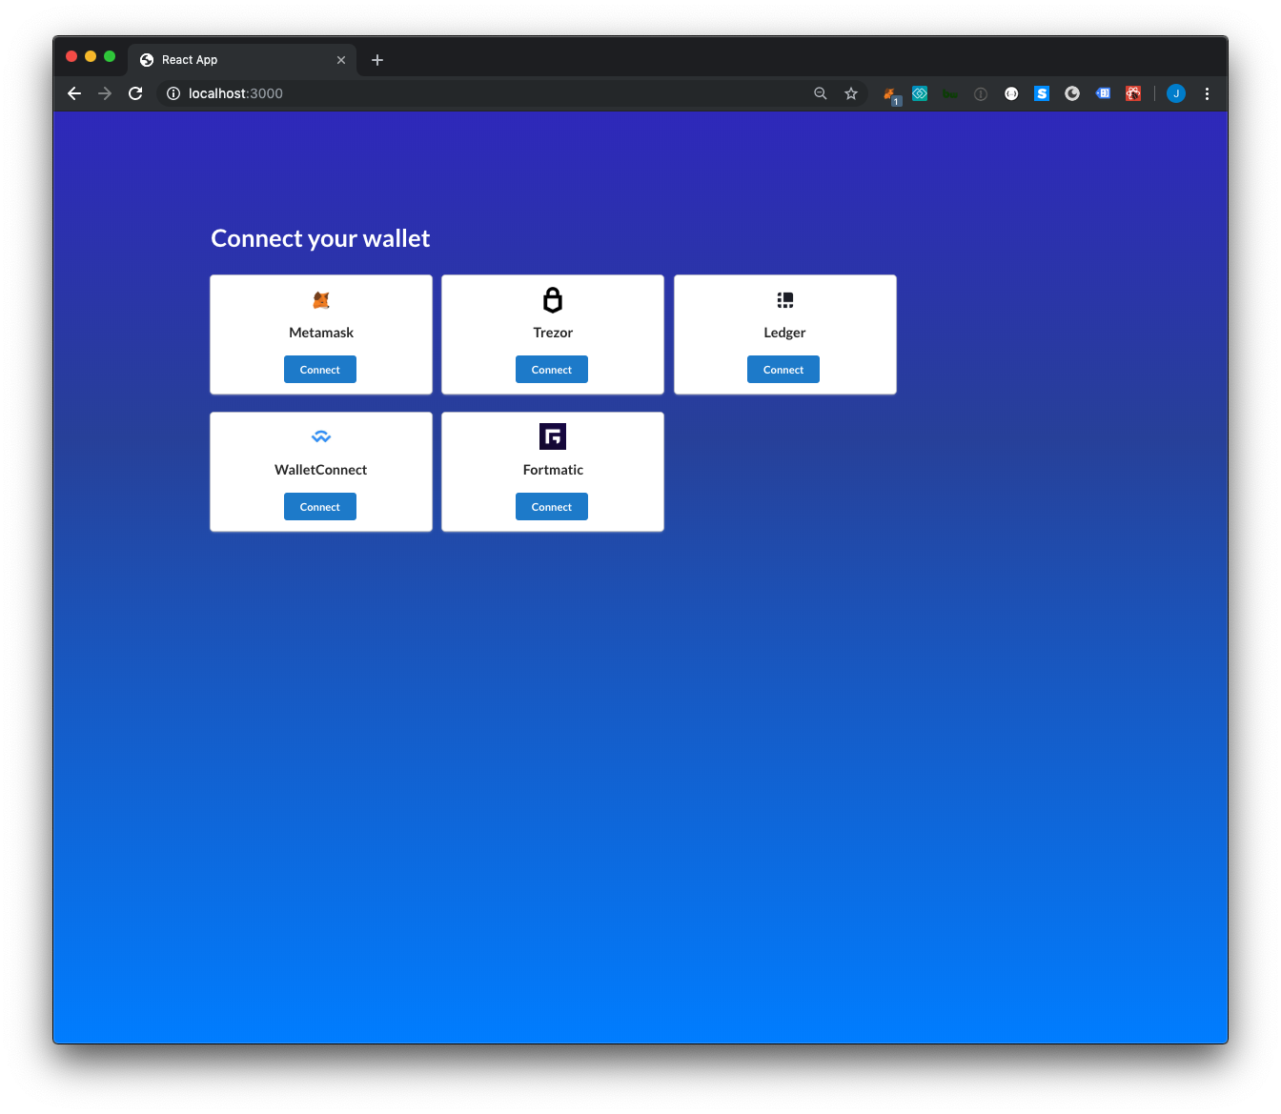
Task: Open the blue tag extension icon
Action: tap(1103, 93)
